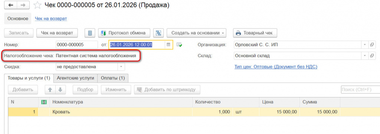Image resolution: width=380 pixels, height=134 pixels.
Task: Switch to Основное section
Action: click(x=18, y=18)
